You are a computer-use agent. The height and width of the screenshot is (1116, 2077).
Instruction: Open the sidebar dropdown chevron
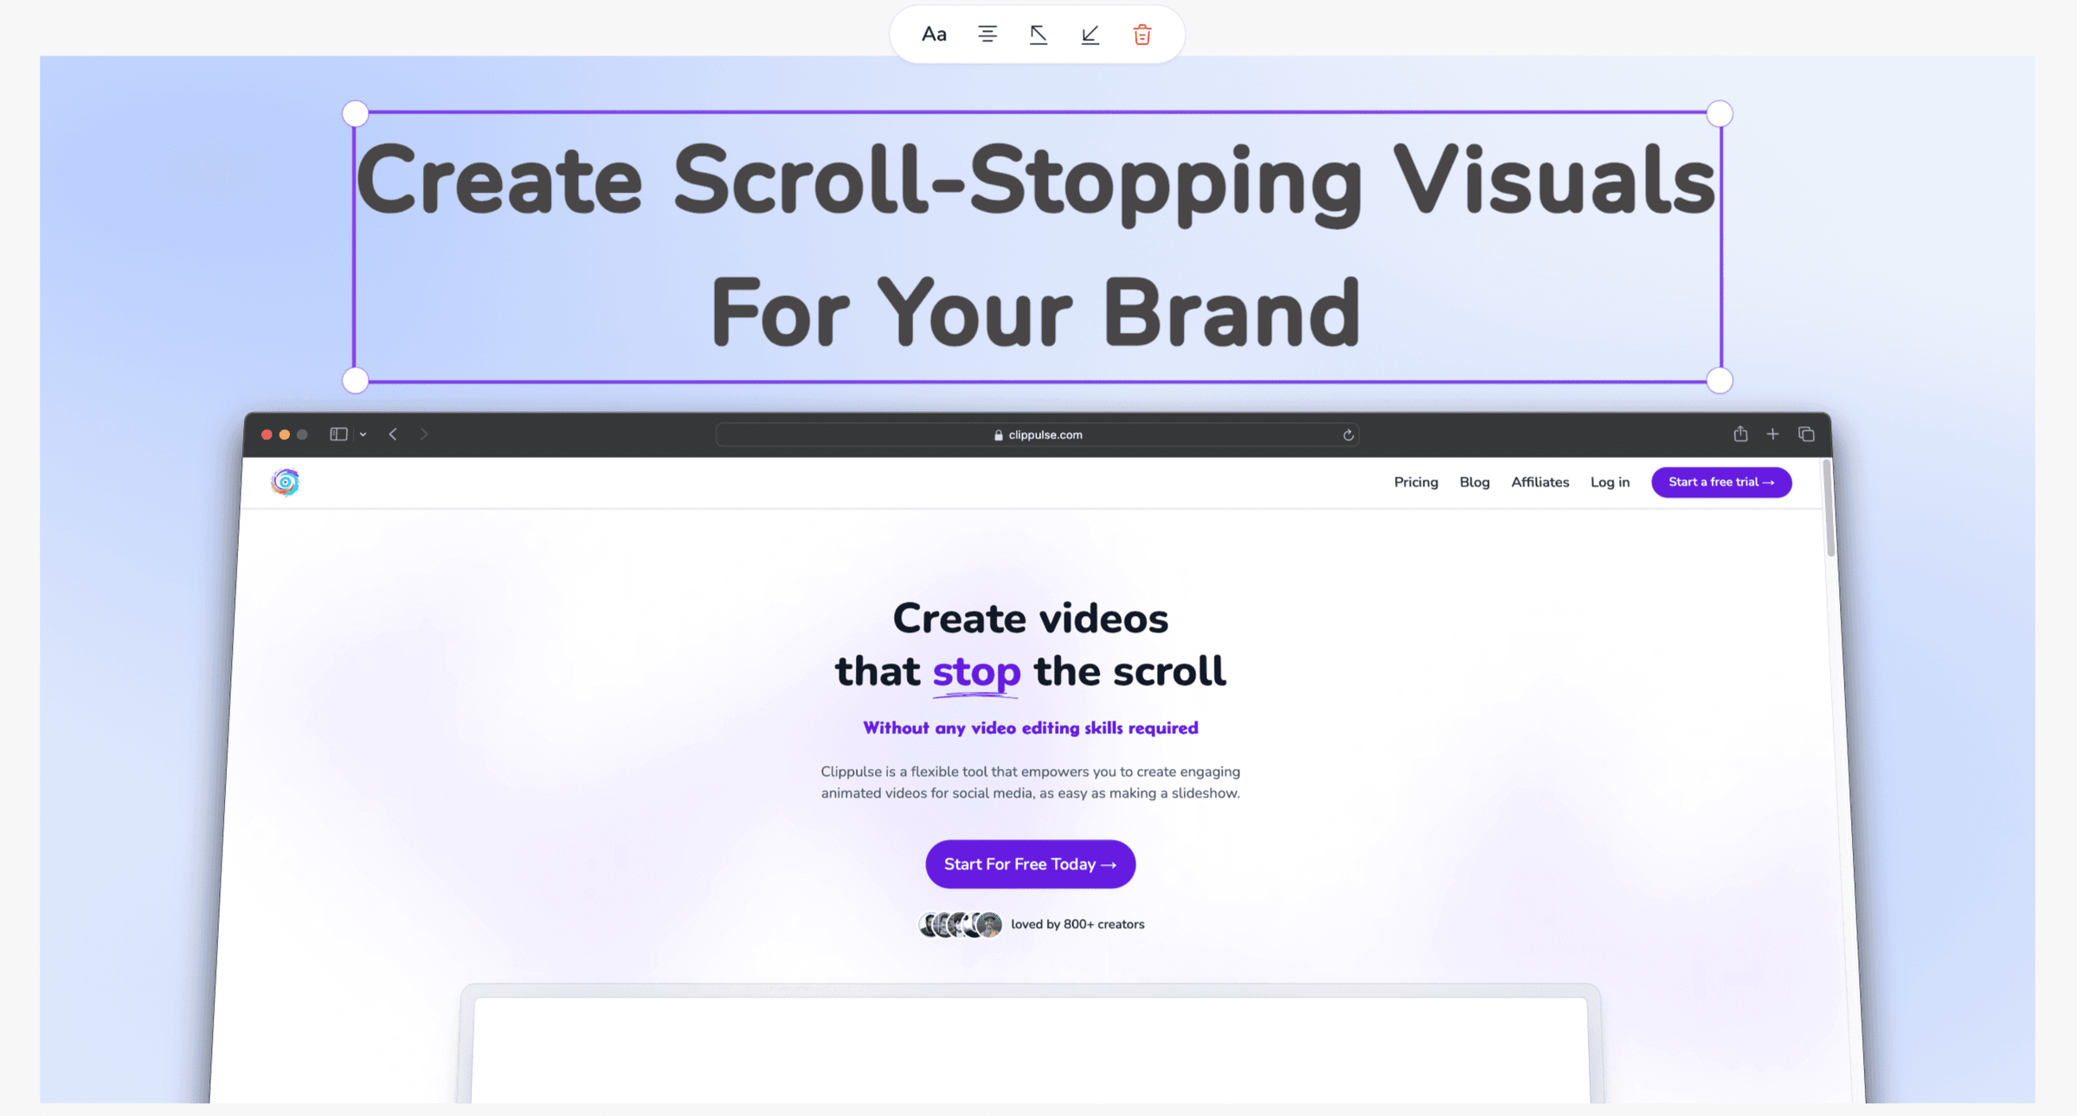(x=363, y=434)
